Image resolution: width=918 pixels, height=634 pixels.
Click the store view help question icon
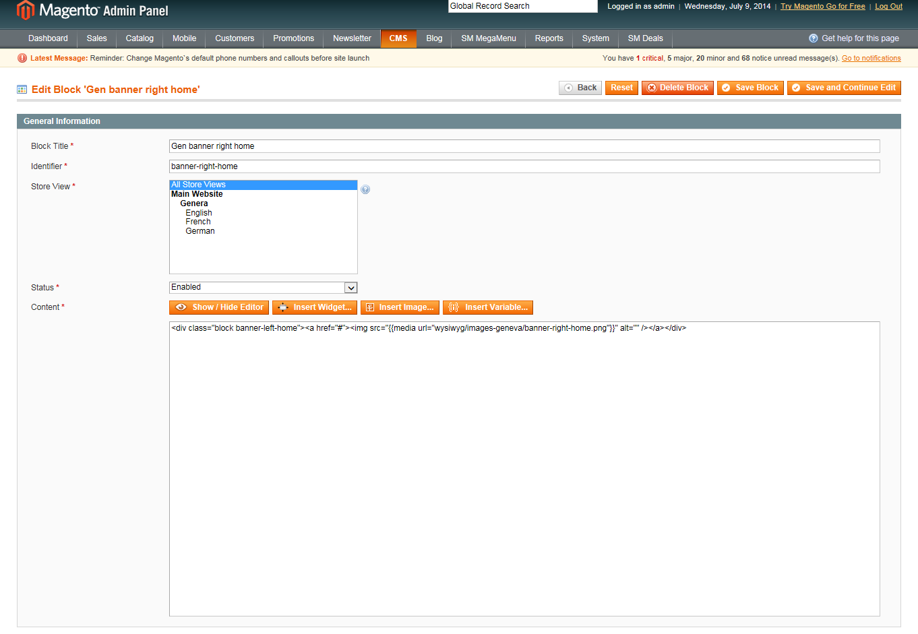365,189
